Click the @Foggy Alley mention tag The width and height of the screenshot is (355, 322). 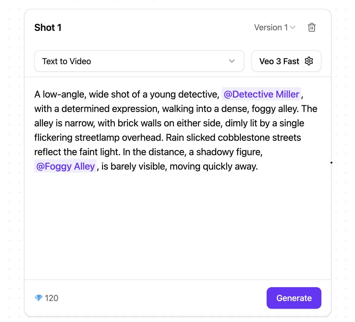[x=65, y=166]
